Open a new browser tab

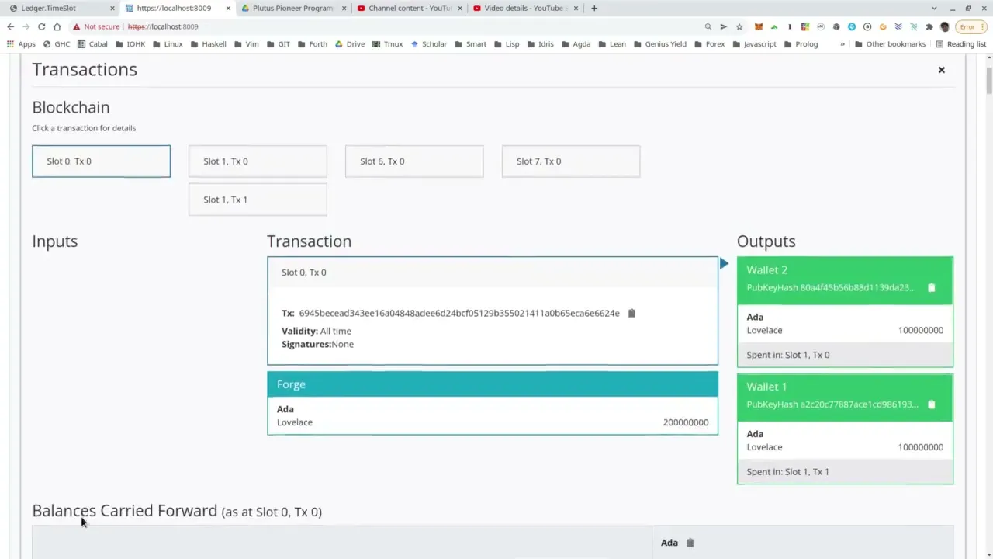(594, 9)
